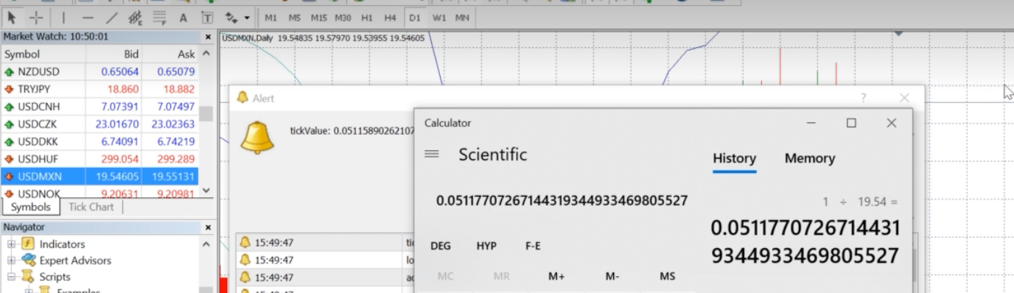This screenshot has height=293, width=1014.
Task: Open the arrows tool dropdown arrow
Action: (x=247, y=17)
